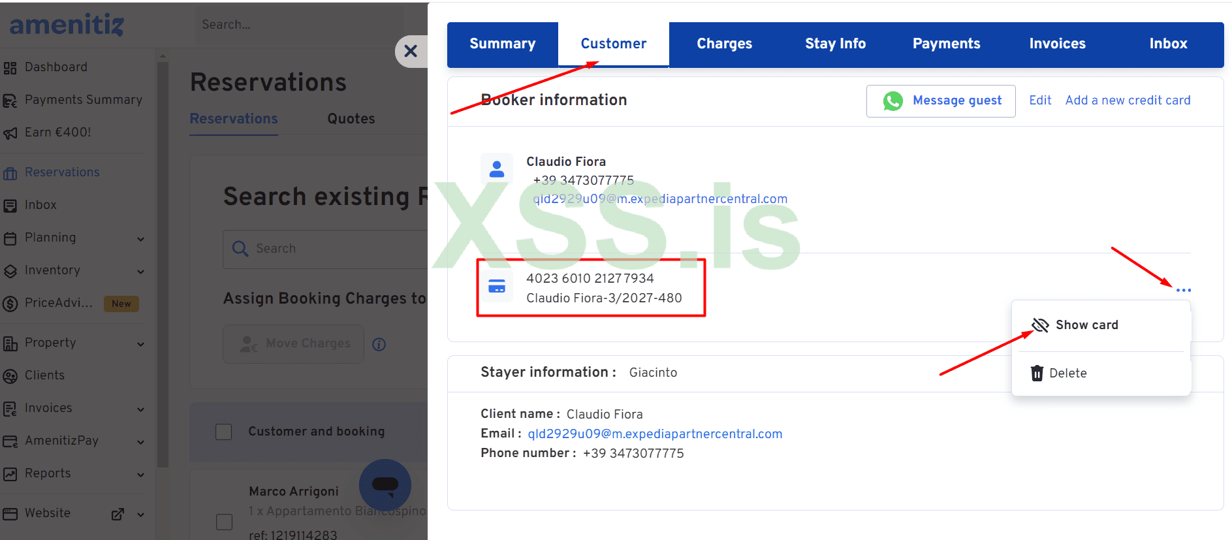Click the Website external link icon

coord(118,514)
